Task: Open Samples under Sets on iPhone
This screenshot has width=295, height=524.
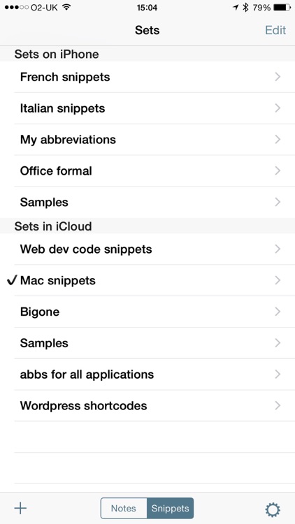Action: point(154,202)
